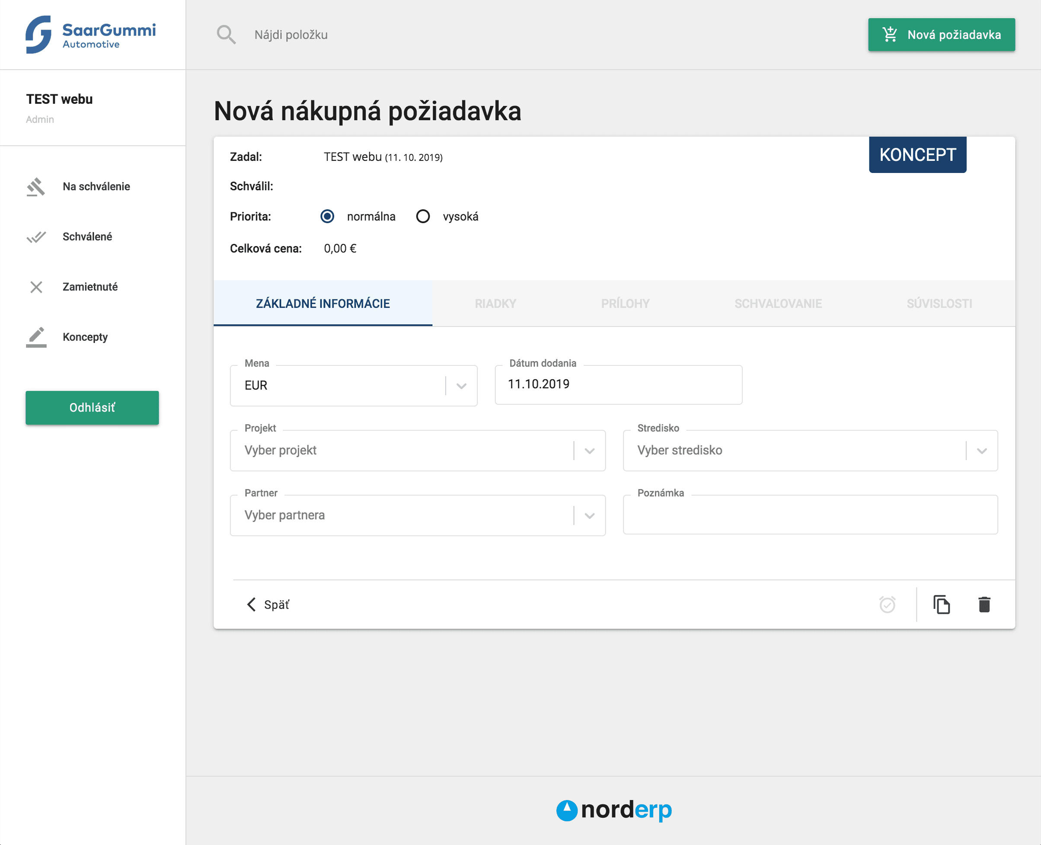Click the back chevron icon beside Späť

[x=252, y=605]
